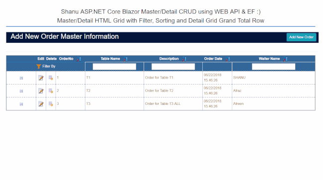Click the Delete header label
This screenshot has height=180, width=323.
[x=51, y=59]
